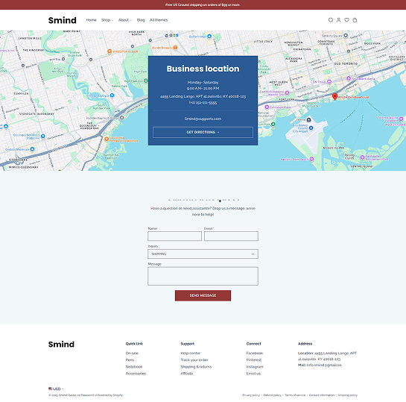406x402 pixels.
Task: Click the Smind support email link
Action: click(x=203, y=119)
